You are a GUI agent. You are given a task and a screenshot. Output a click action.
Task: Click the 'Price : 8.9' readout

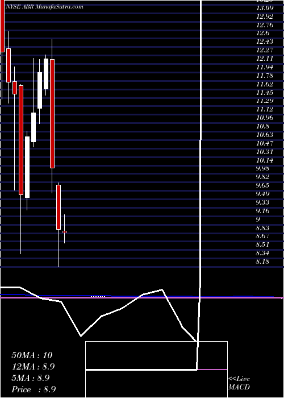pyautogui.click(x=34, y=389)
